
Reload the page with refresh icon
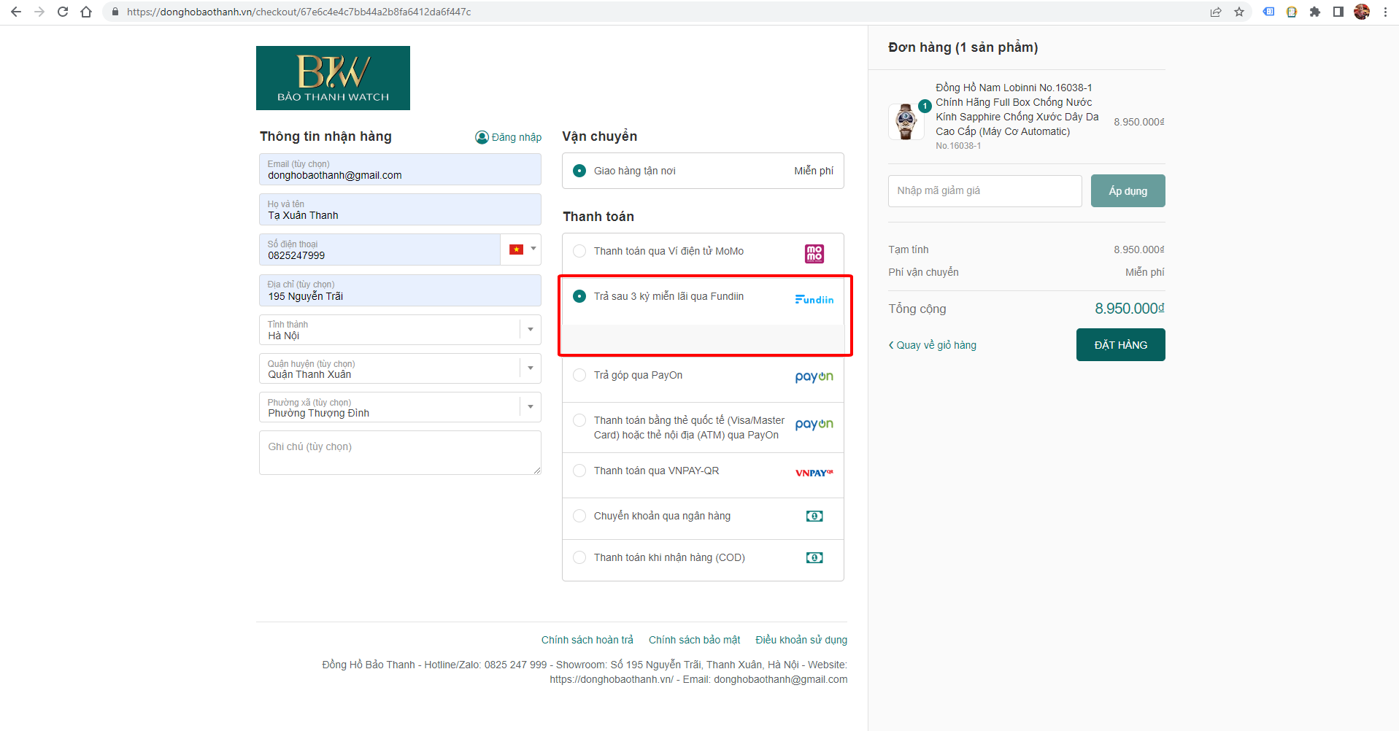(63, 12)
